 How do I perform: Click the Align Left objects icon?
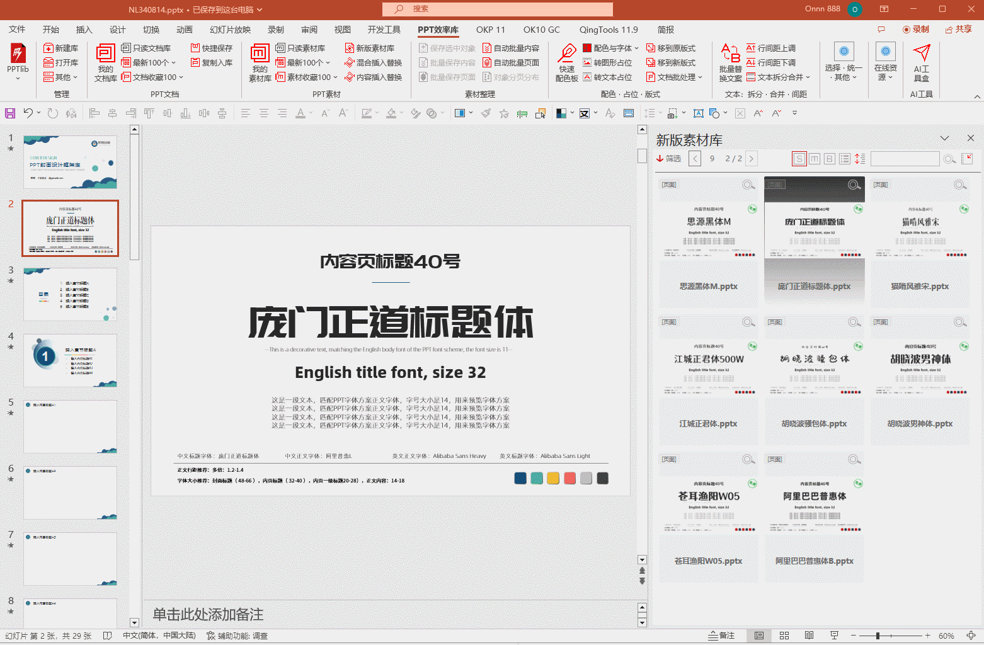pyautogui.click(x=94, y=113)
